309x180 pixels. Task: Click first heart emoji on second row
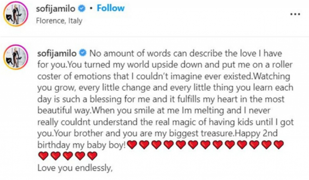(x=43, y=156)
